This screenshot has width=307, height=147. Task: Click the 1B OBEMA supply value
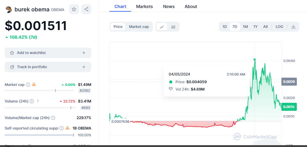pyautogui.click(x=82, y=128)
